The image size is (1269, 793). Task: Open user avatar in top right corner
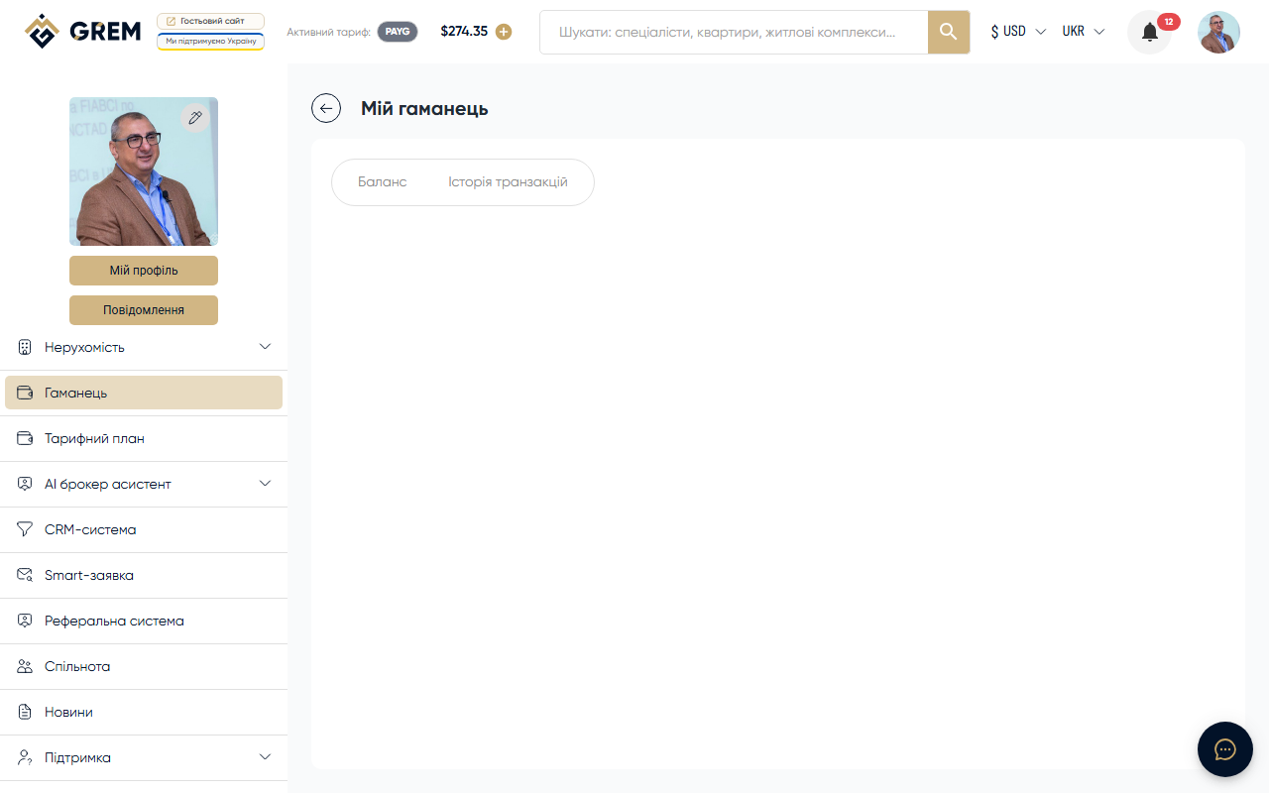tap(1218, 32)
